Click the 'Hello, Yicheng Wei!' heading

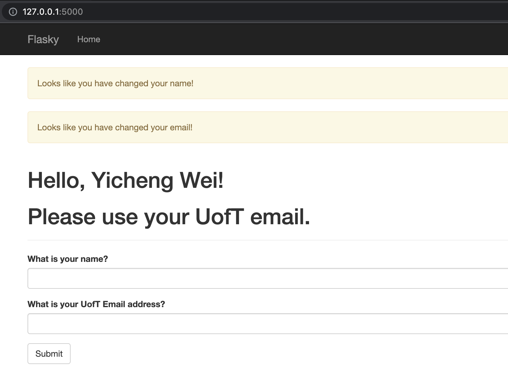[x=126, y=180]
